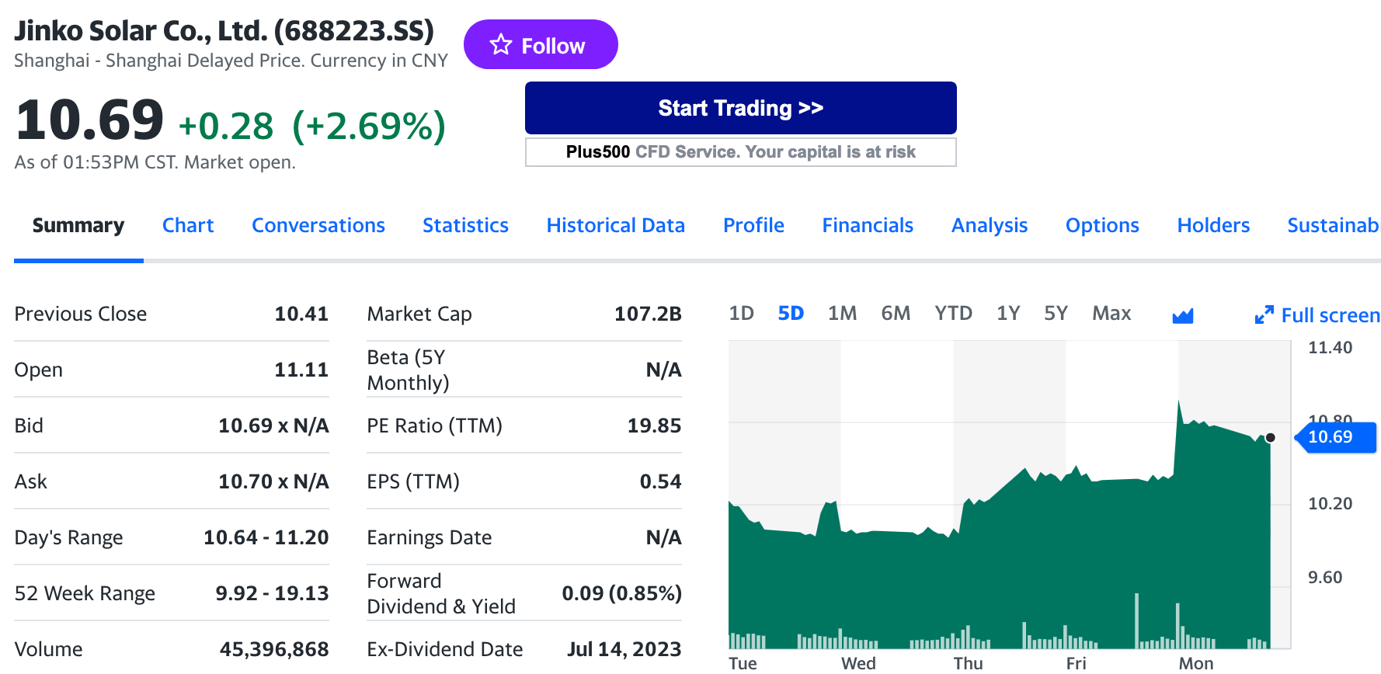This screenshot has width=1381, height=674.
Task: Switch to the Chart tab
Action: (x=187, y=225)
